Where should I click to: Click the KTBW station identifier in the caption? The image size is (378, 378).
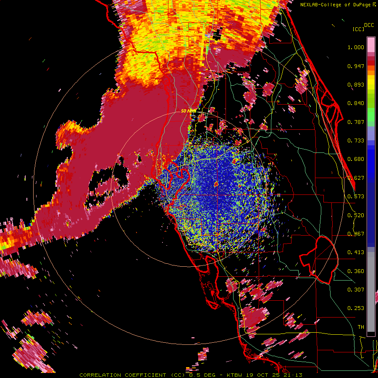pos(234,375)
